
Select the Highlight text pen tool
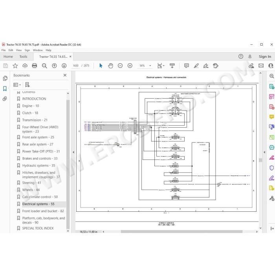196,66
